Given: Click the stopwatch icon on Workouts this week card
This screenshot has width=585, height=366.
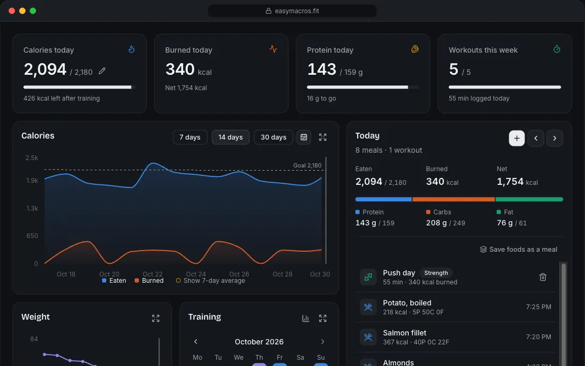Looking at the screenshot, I should click(x=557, y=50).
